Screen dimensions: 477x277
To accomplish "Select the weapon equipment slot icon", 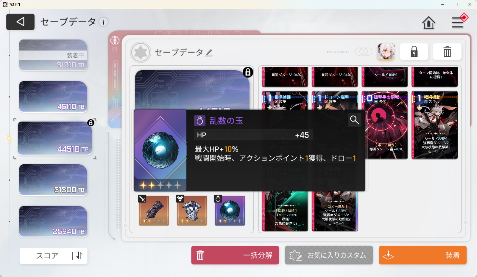I will click(x=154, y=210).
